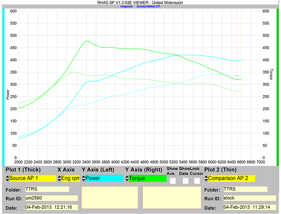This screenshot has width=281, height=214.
Task: Click the Run ID field showing um2560
Action: point(51,198)
